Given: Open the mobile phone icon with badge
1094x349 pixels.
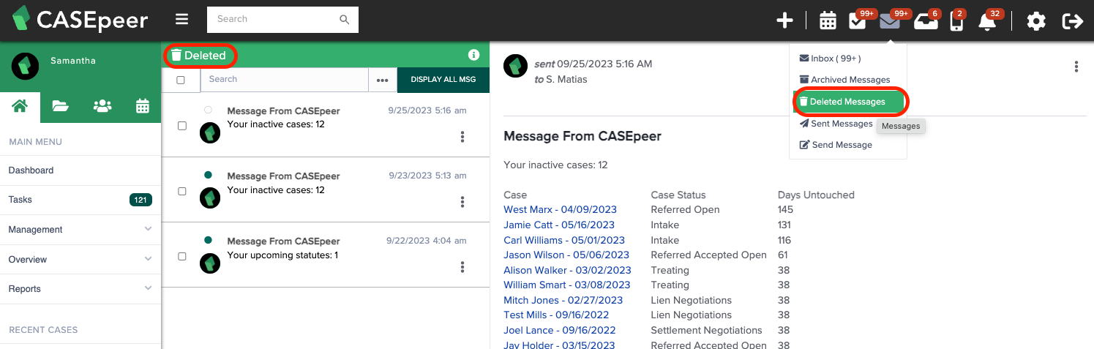Looking at the screenshot, I should (x=956, y=22).
